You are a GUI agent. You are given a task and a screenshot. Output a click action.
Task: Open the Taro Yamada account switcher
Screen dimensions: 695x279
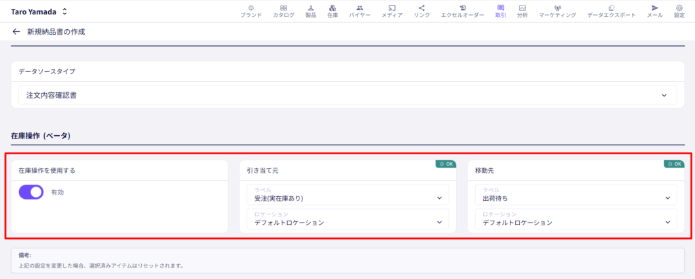(39, 11)
